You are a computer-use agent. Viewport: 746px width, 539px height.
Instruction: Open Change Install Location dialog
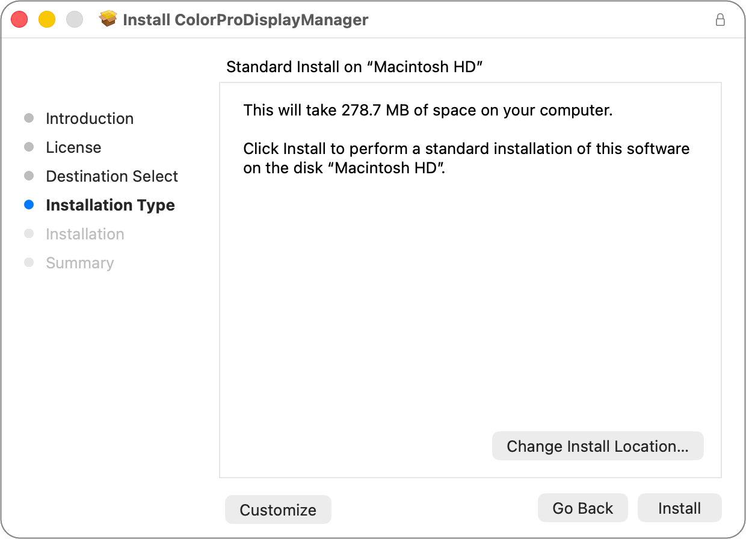click(597, 446)
